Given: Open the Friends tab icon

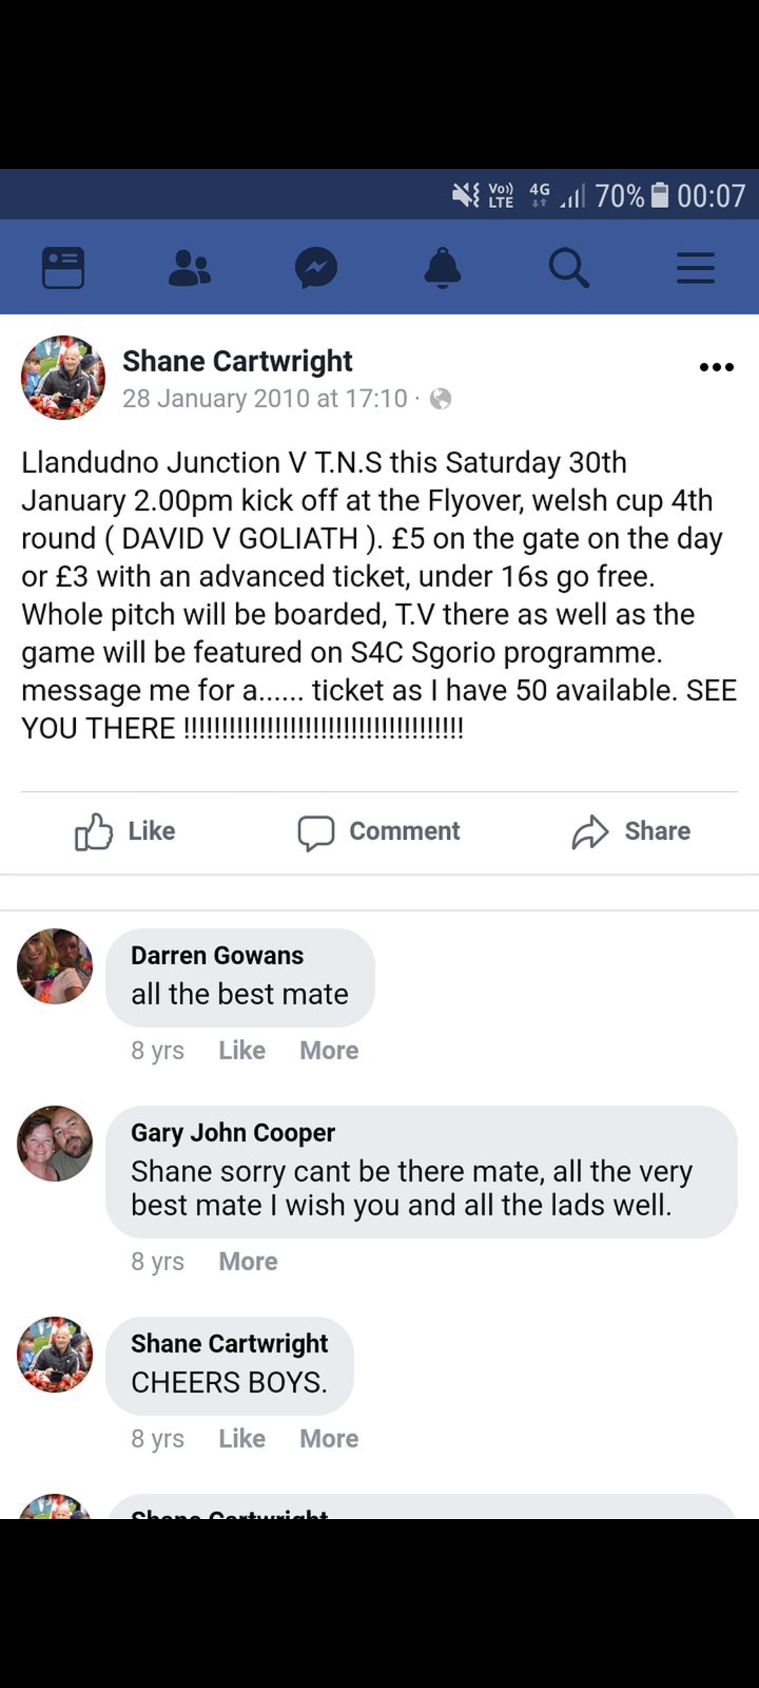Looking at the screenshot, I should pyautogui.click(x=190, y=267).
